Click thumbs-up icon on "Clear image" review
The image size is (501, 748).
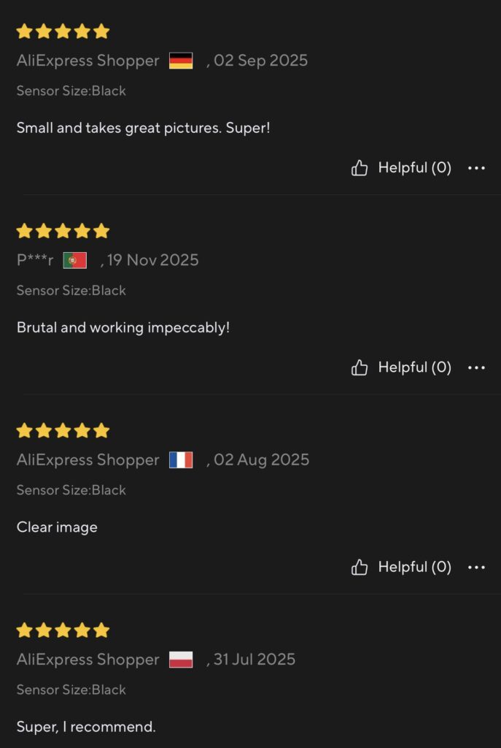[360, 568]
